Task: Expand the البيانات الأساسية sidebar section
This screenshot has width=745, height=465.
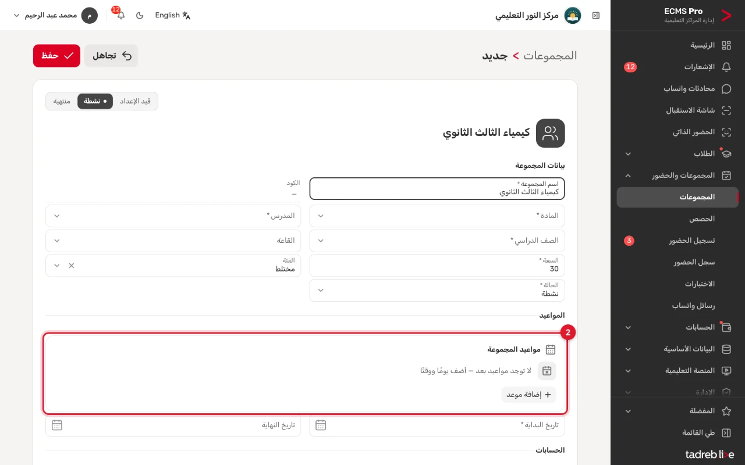Action: tap(677, 349)
